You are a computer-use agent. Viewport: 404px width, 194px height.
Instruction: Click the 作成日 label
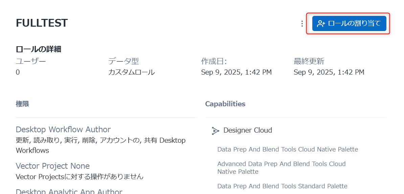point(214,61)
